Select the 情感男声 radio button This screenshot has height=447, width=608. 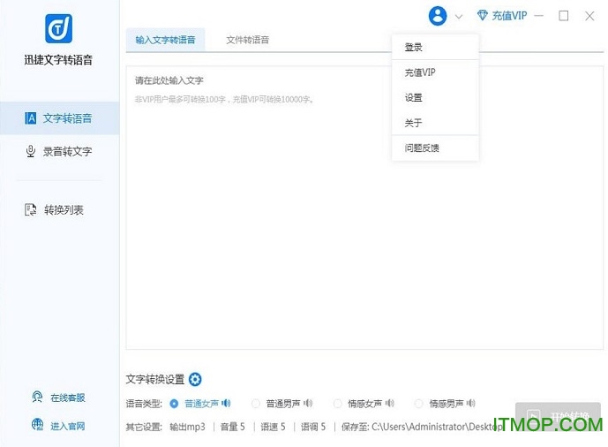click(419, 404)
